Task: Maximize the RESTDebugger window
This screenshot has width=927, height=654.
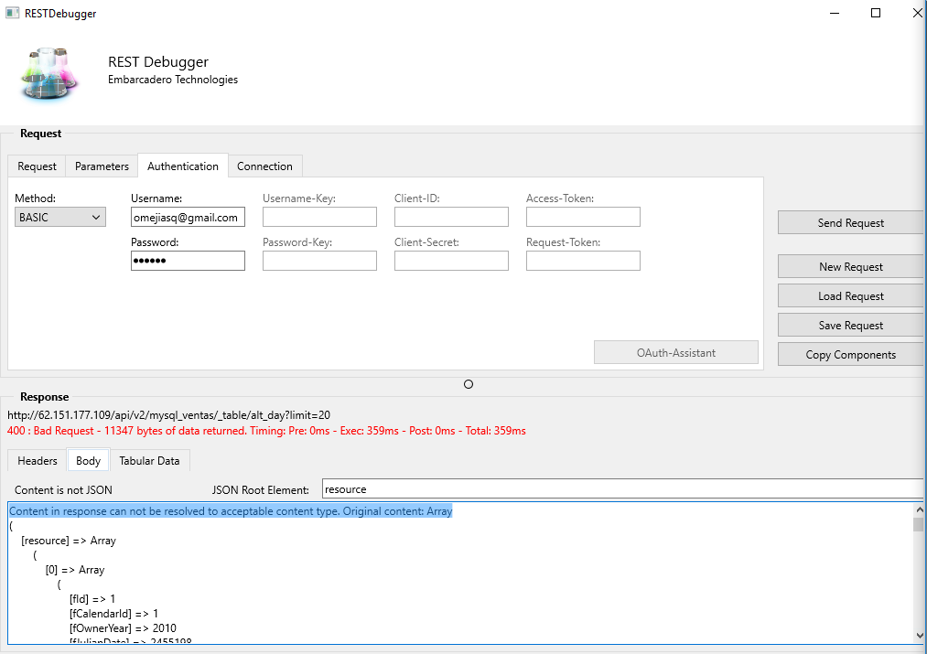Action: 876,13
